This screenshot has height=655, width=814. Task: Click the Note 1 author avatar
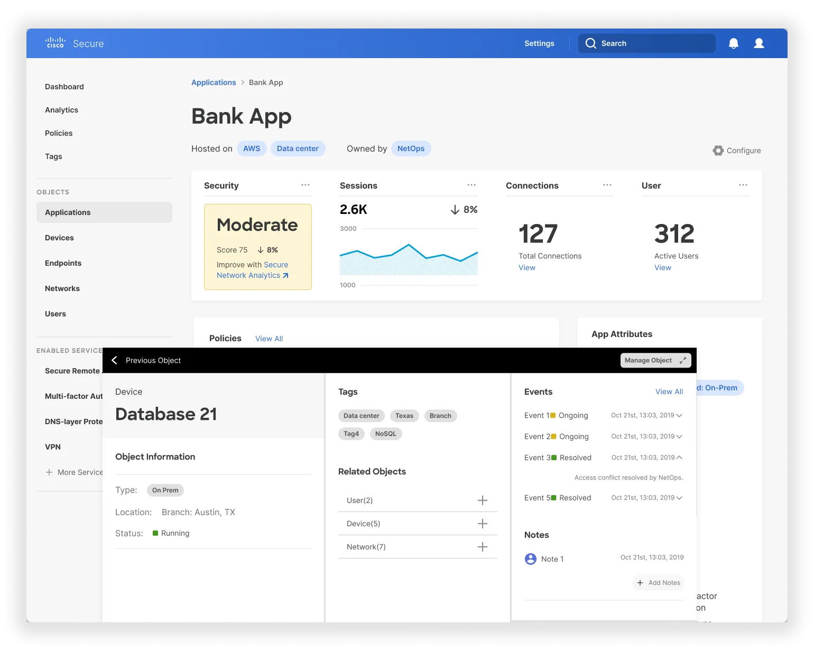[x=531, y=559]
